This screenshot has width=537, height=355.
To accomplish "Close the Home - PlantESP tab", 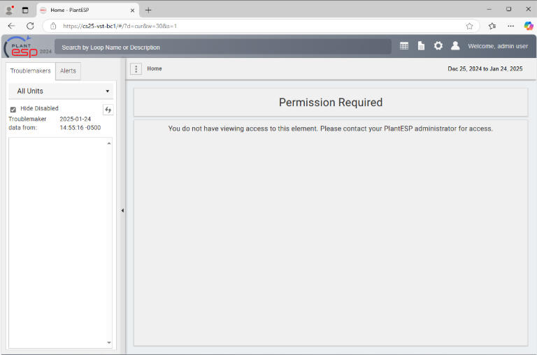I will 132,10.
